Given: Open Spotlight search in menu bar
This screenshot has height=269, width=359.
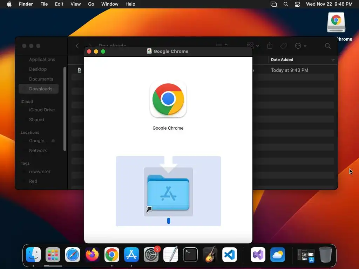Looking at the screenshot, I should pyautogui.click(x=286, y=4).
